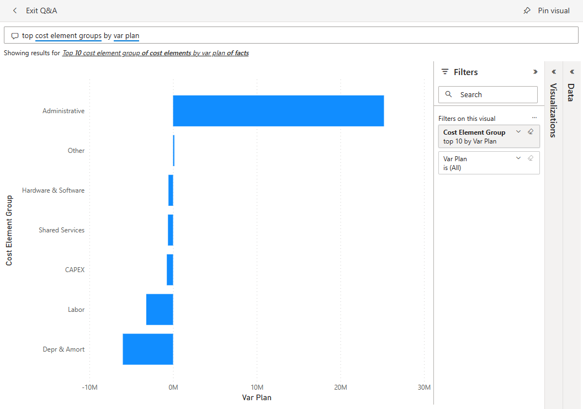Click the back chevron beside Exit Q&A
Image resolution: width=583 pixels, height=409 pixels.
[14, 10]
